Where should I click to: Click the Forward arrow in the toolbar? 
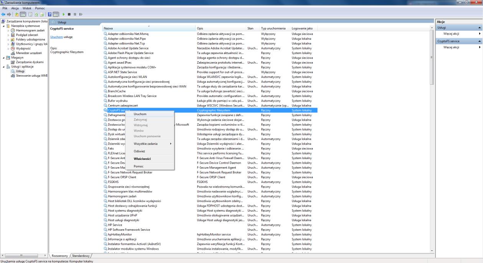click(x=9, y=14)
